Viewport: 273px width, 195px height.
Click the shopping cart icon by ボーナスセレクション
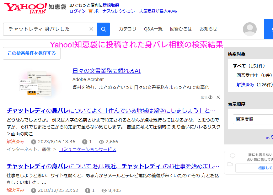coord(91,11)
